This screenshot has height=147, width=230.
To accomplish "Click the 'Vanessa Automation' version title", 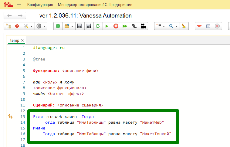I will [x=86, y=16].
